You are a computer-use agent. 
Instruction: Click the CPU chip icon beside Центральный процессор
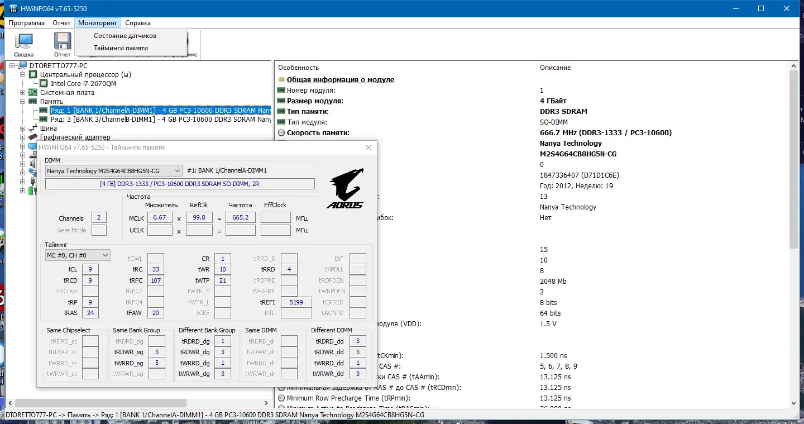point(33,75)
